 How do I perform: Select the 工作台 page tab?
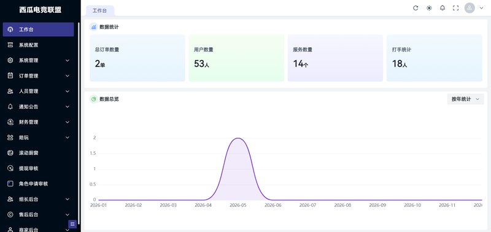point(100,10)
